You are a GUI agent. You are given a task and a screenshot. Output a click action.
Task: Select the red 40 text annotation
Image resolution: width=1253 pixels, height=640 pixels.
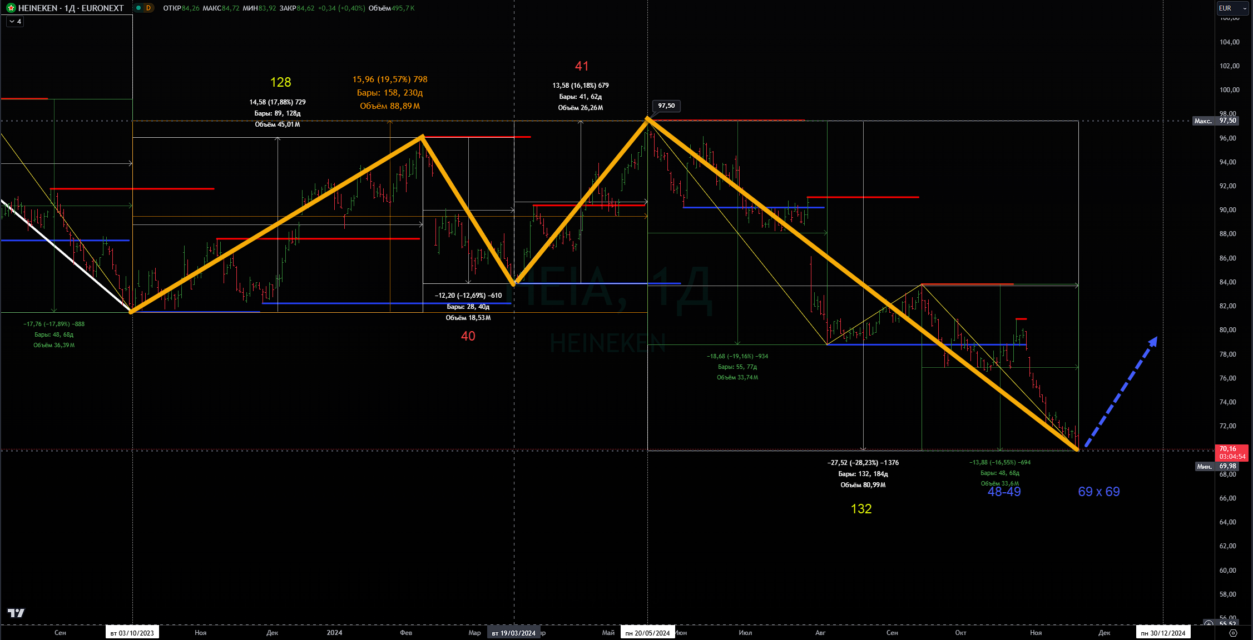468,336
